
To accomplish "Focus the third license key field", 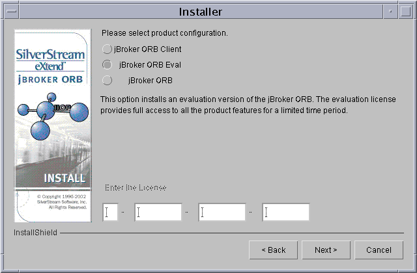I will [x=222, y=212].
